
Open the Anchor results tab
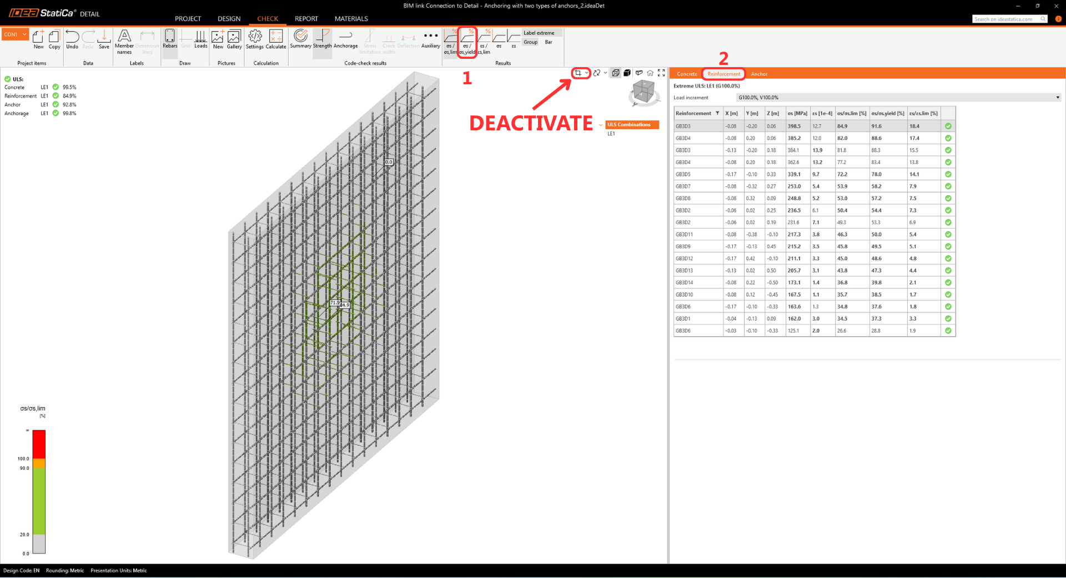(759, 74)
